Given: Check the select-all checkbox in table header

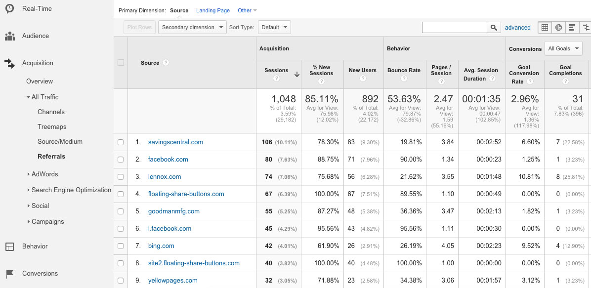Looking at the screenshot, I should click(121, 63).
